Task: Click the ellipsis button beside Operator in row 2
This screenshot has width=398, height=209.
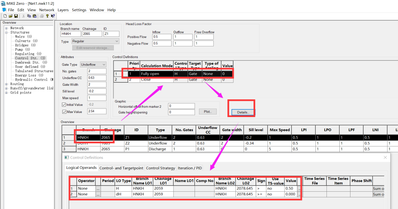Action: [98, 194]
